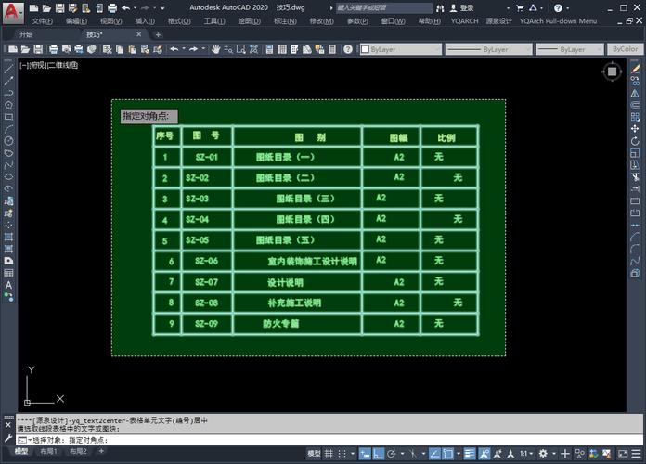Open the workspace switching gear in the status bar

pos(543,454)
